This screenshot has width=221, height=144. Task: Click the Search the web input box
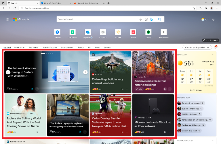click(x=97, y=20)
